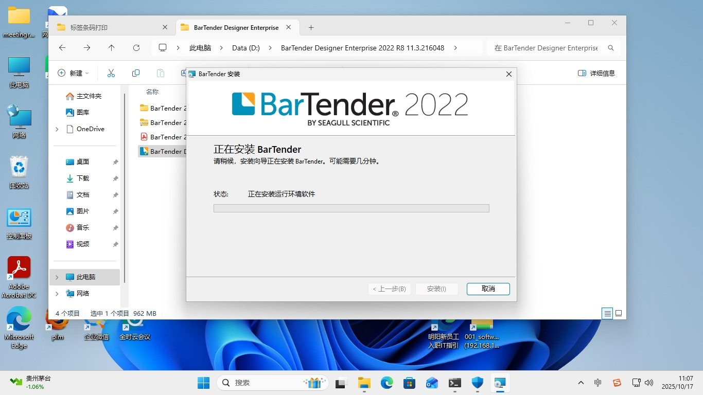
Task: Open Microsoft Store from the taskbar
Action: click(x=410, y=383)
